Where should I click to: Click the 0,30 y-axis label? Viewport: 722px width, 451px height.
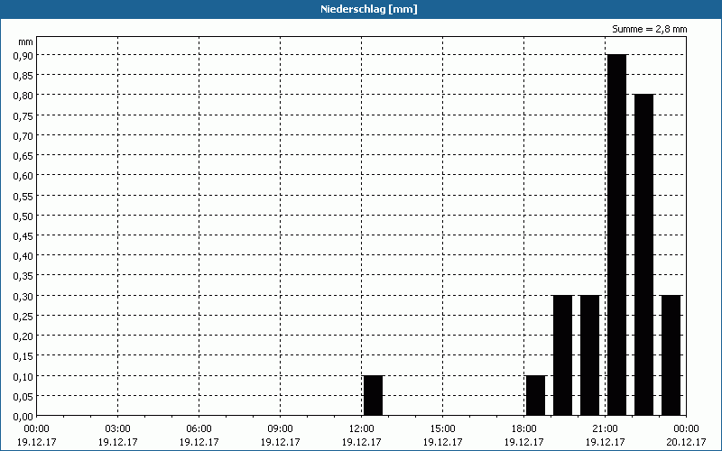(23, 296)
